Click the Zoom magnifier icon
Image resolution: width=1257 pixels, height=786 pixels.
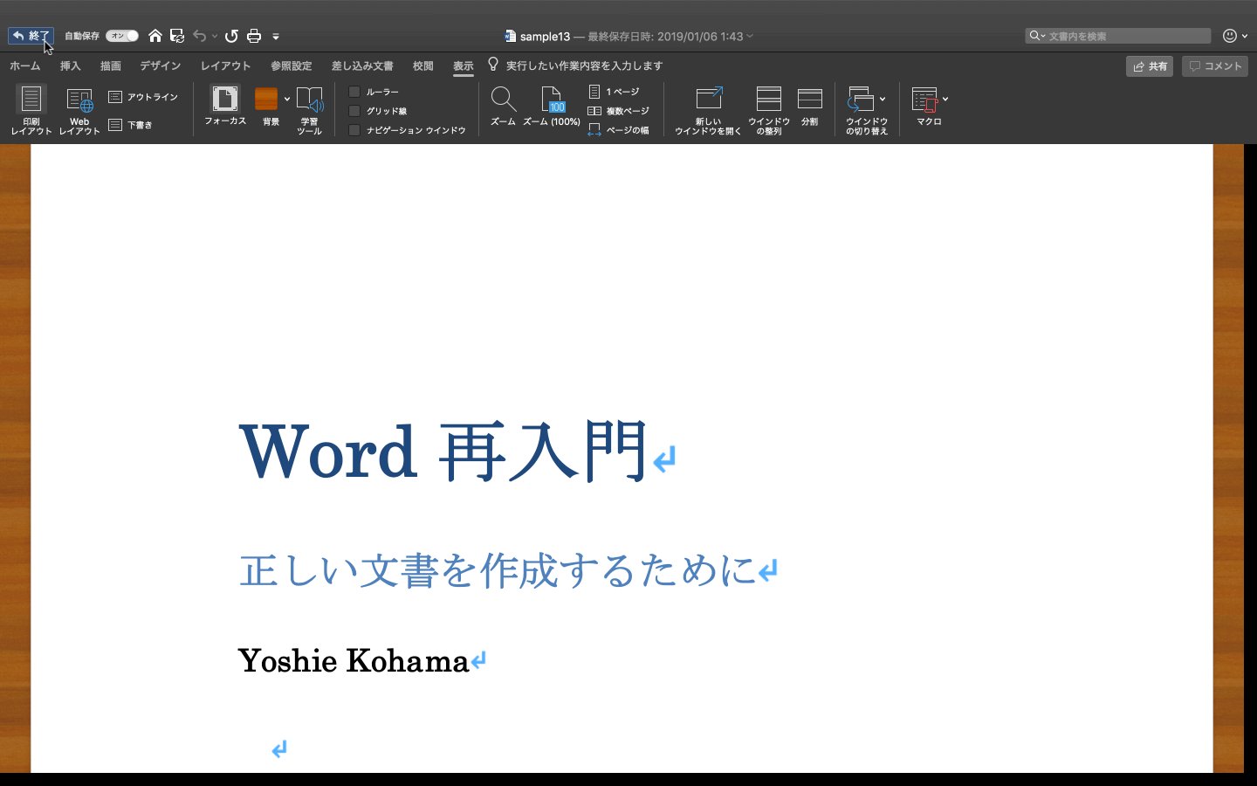pos(503,100)
